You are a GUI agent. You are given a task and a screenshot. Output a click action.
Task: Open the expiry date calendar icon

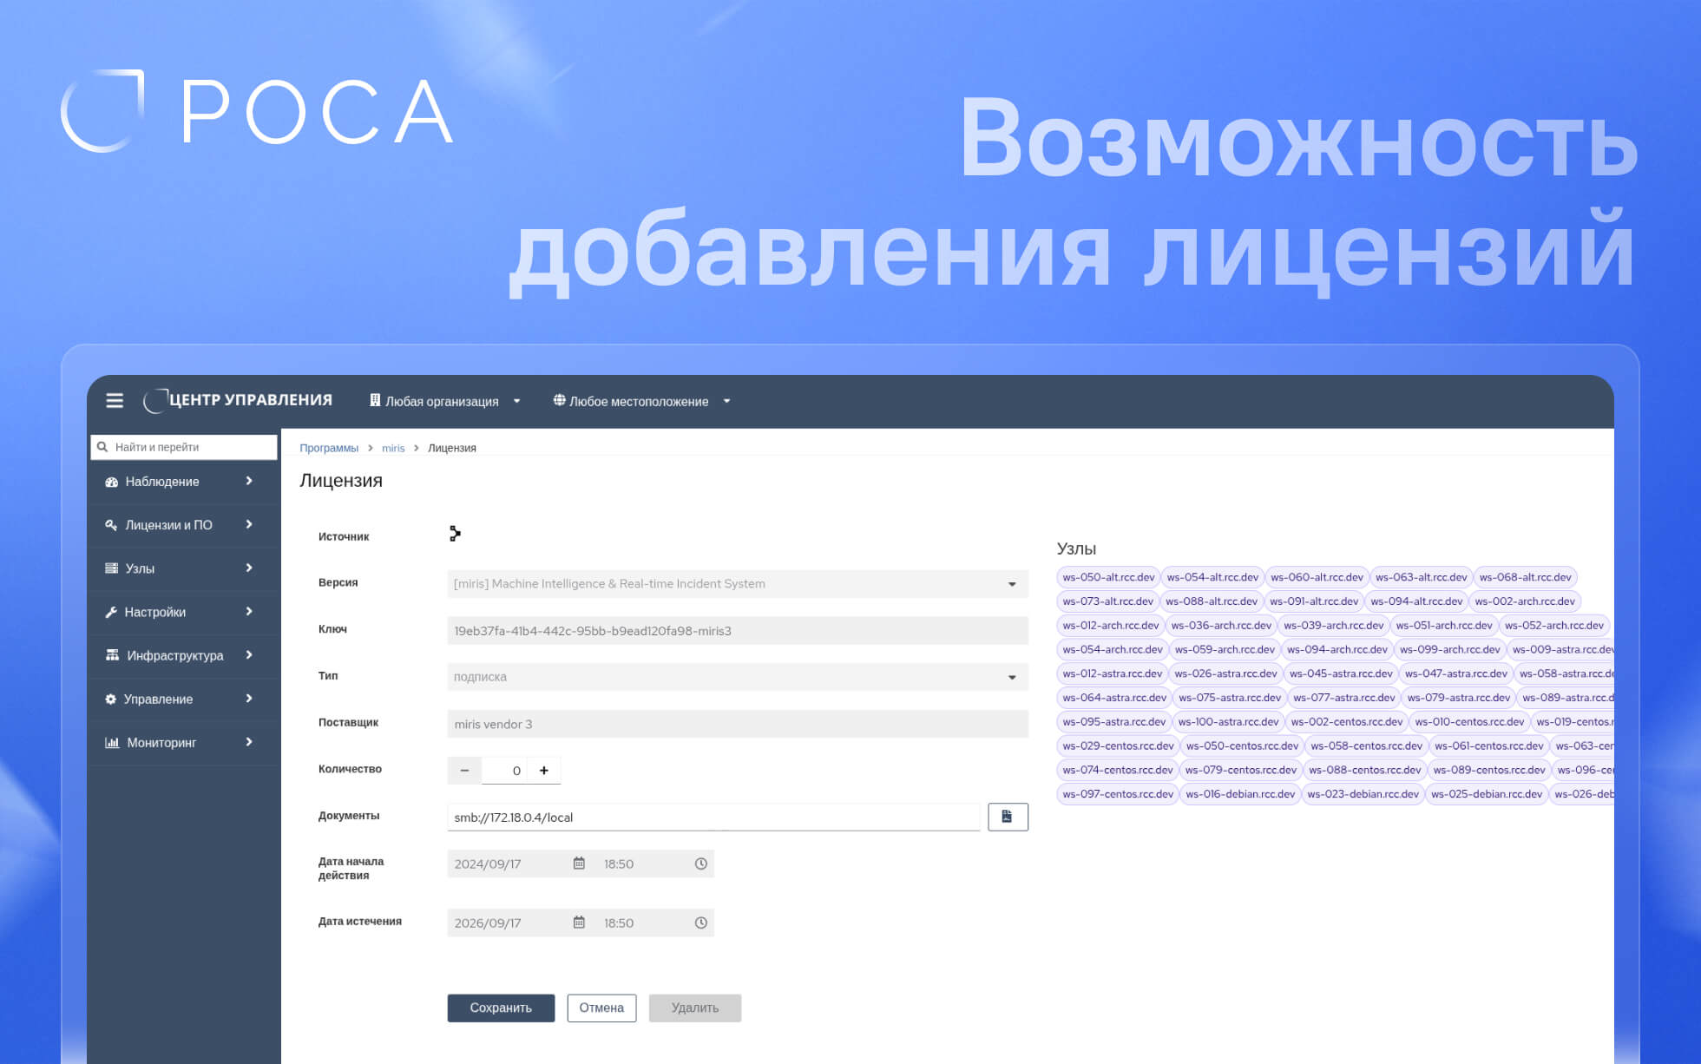[579, 923]
